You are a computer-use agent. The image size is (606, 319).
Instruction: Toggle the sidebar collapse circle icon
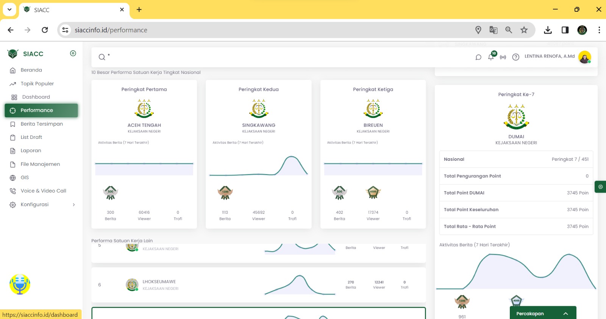pyautogui.click(x=73, y=53)
